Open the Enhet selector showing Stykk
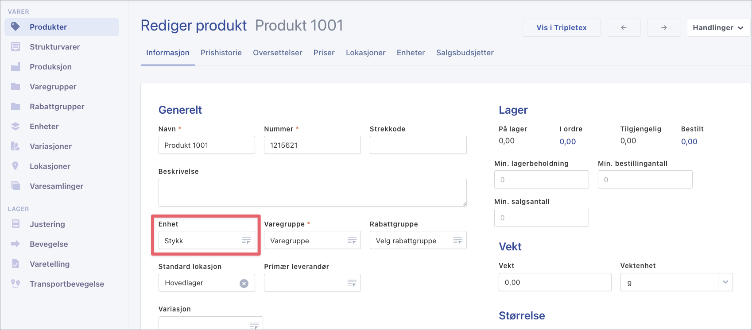The height and width of the screenshot is (330, 752). coord(206,241)
